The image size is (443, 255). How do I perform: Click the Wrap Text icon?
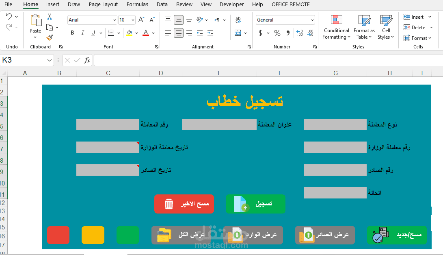(238, 20)
